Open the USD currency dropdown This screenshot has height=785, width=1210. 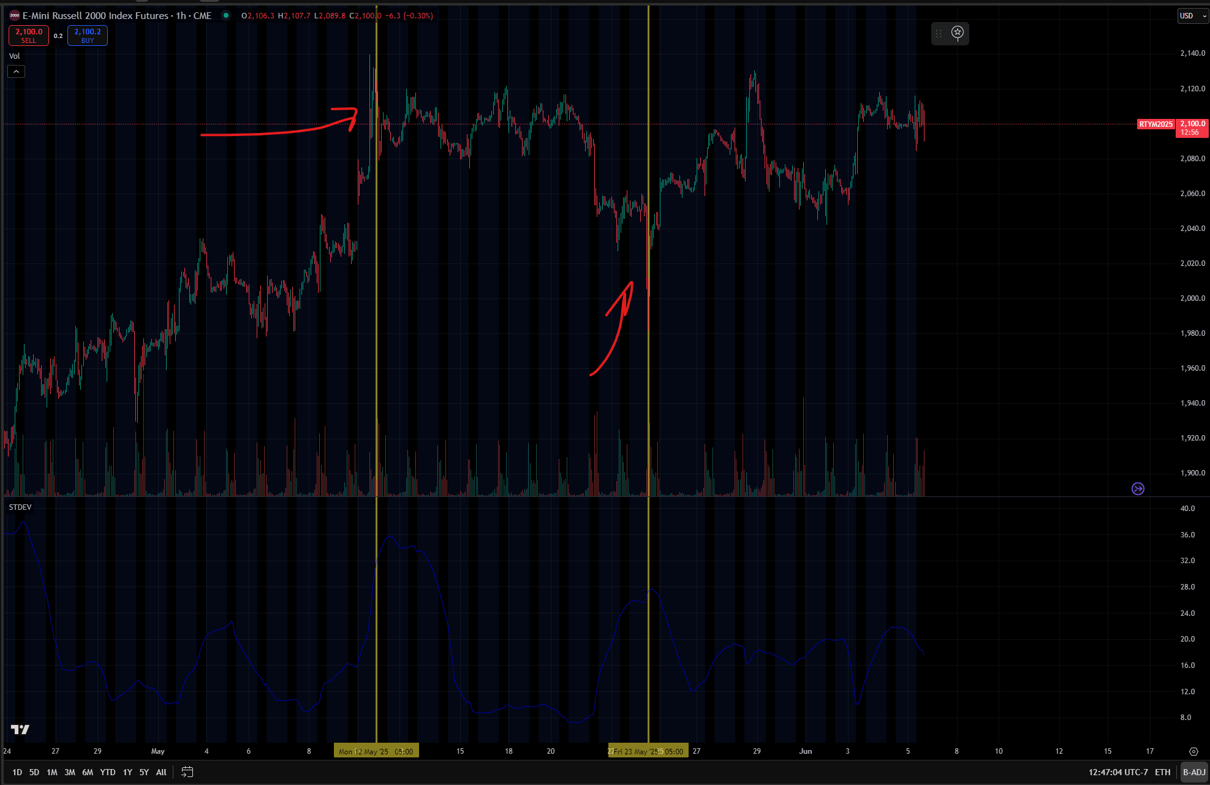tap(1192, 16)
